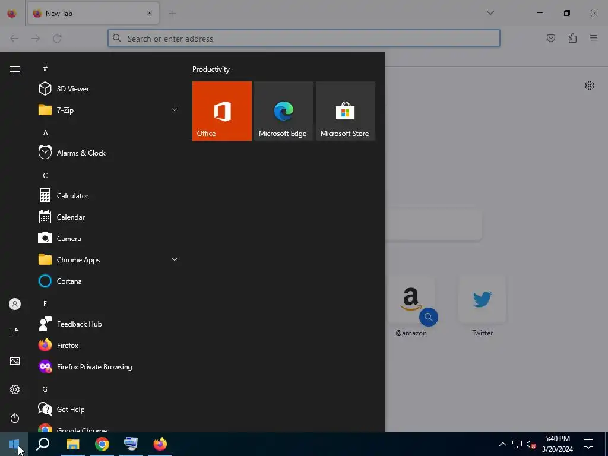608x456 pixels.
Task: Open the Firefox application menu
Action: (x=594, y=38)
